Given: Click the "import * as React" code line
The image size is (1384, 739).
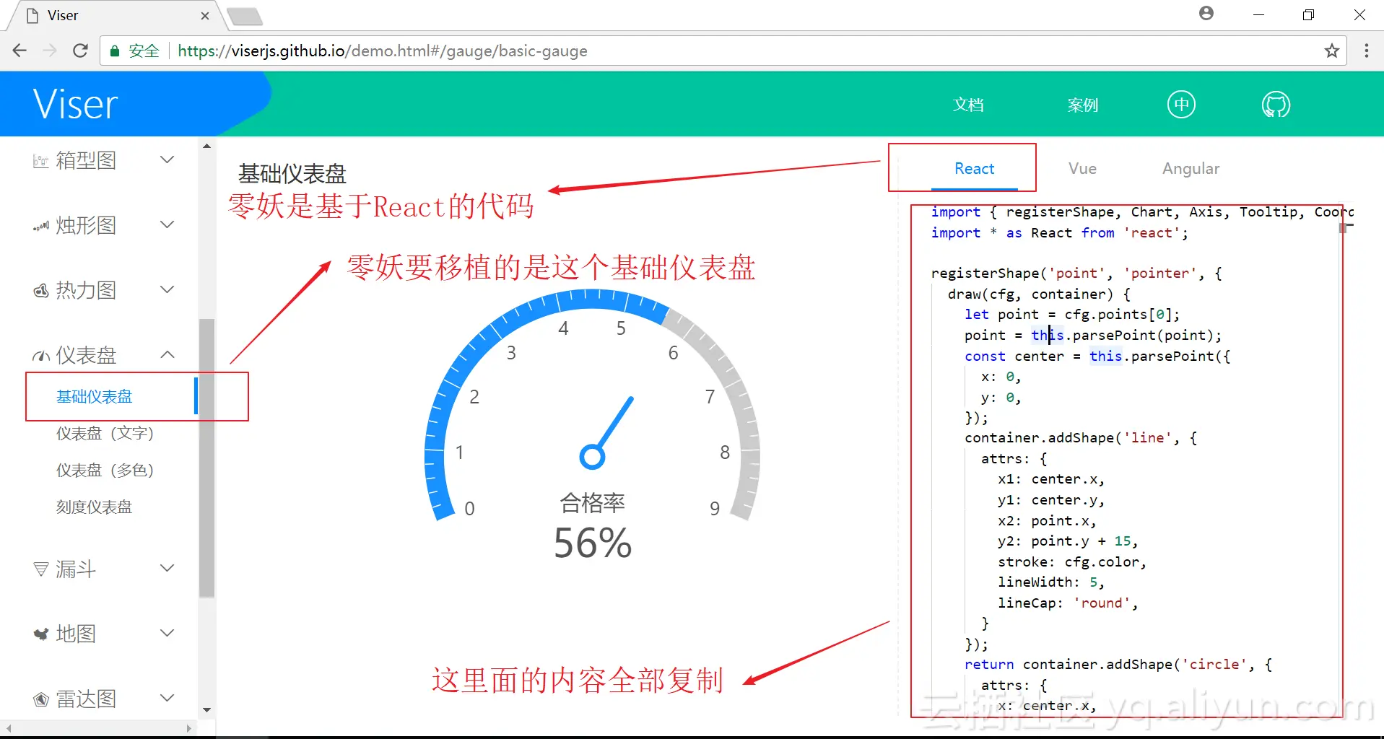Looking at the screenshot, I should tap(1059, 233).
